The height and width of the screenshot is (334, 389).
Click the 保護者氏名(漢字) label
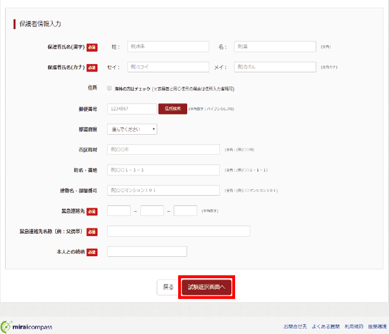[66, 47]
